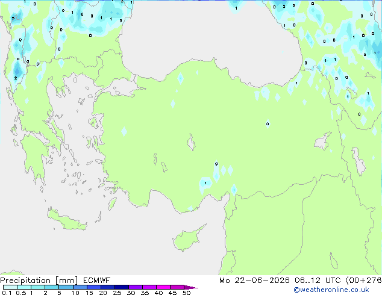
Task: Pick the 0.5–1 mm legend swatch
Action: 24,287
